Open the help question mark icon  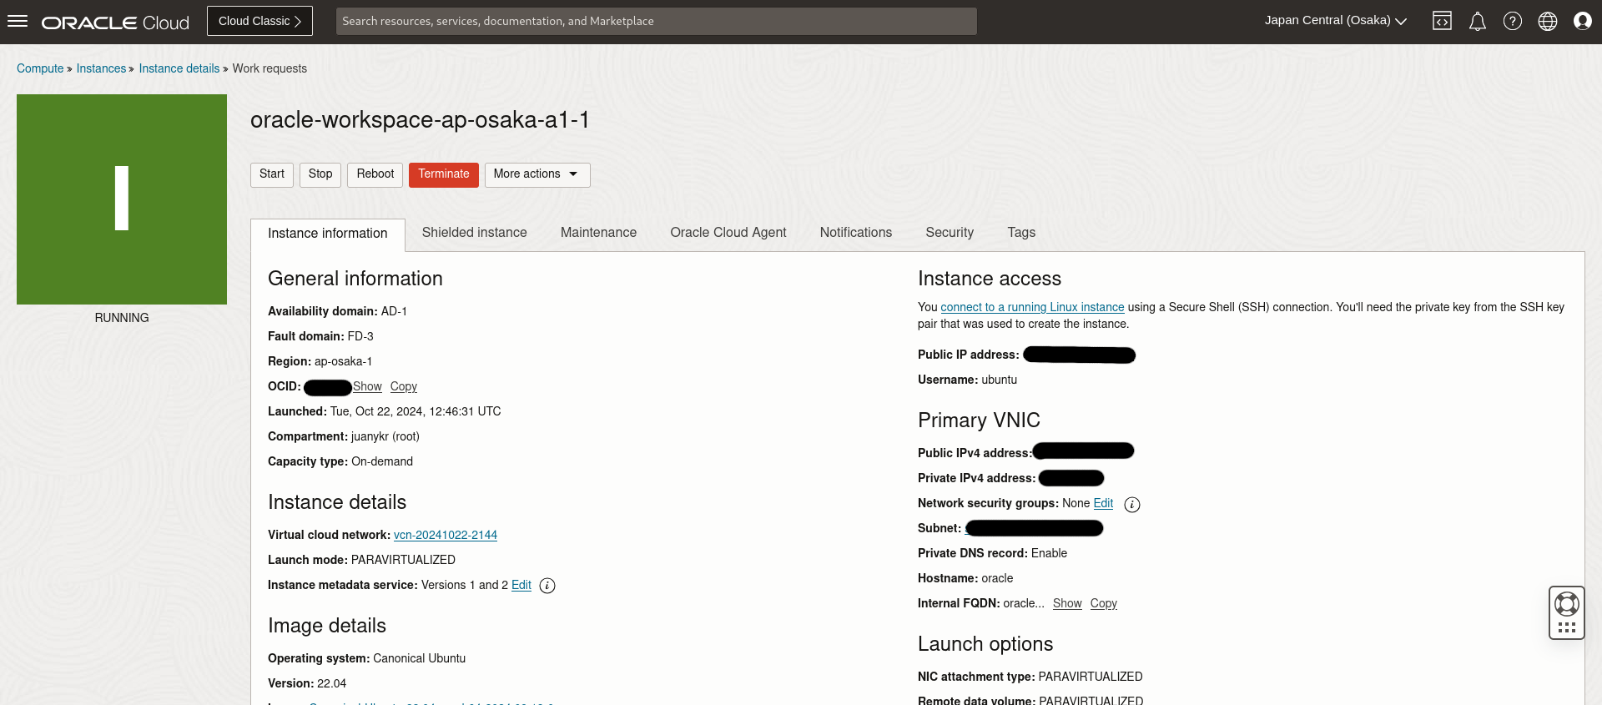(x=1513, y=21)
